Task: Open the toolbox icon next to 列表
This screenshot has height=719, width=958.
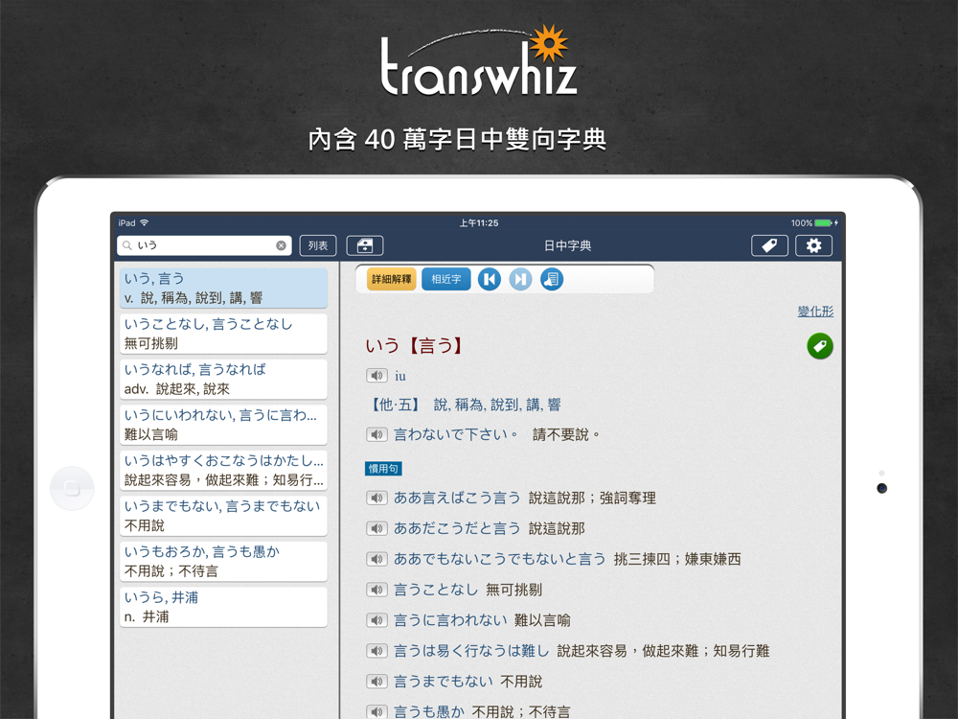Action: [365, 245]
